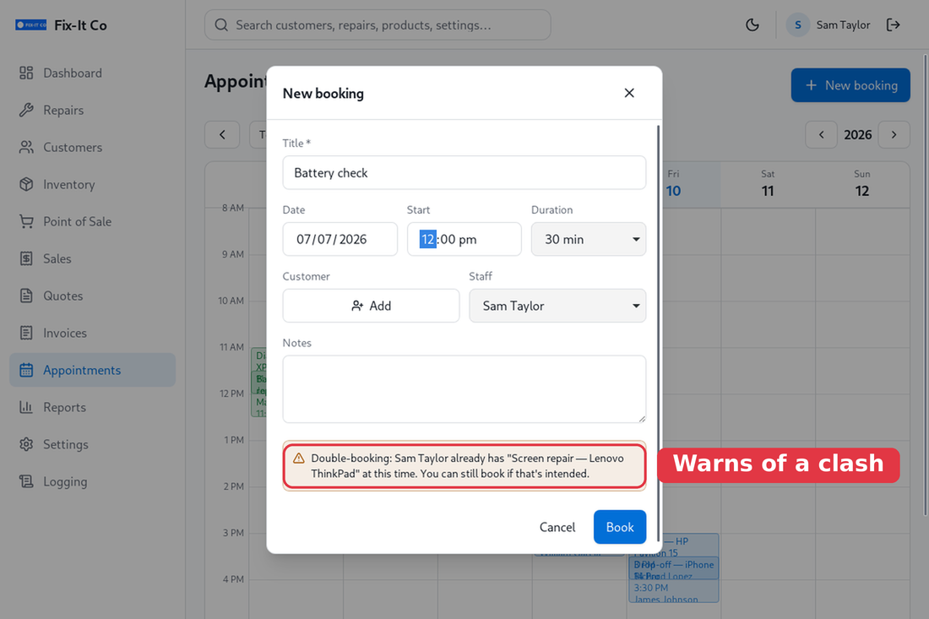The width and height of the screenshot is (929, 619).
Task: Click the Appointments calendar icon
Action: click(x=26, y=370)
